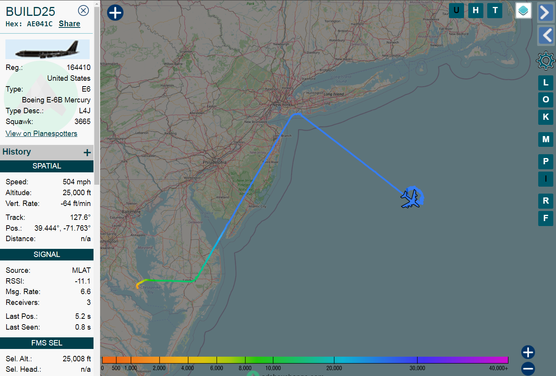Toggle the U map button

pos(456,10)
